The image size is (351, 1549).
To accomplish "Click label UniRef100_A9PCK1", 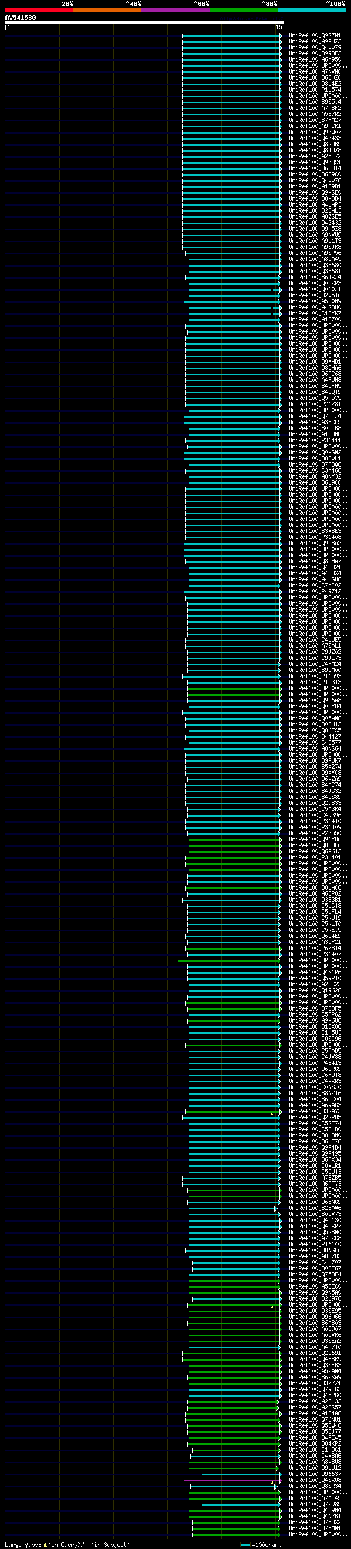I will click(315, 126).
